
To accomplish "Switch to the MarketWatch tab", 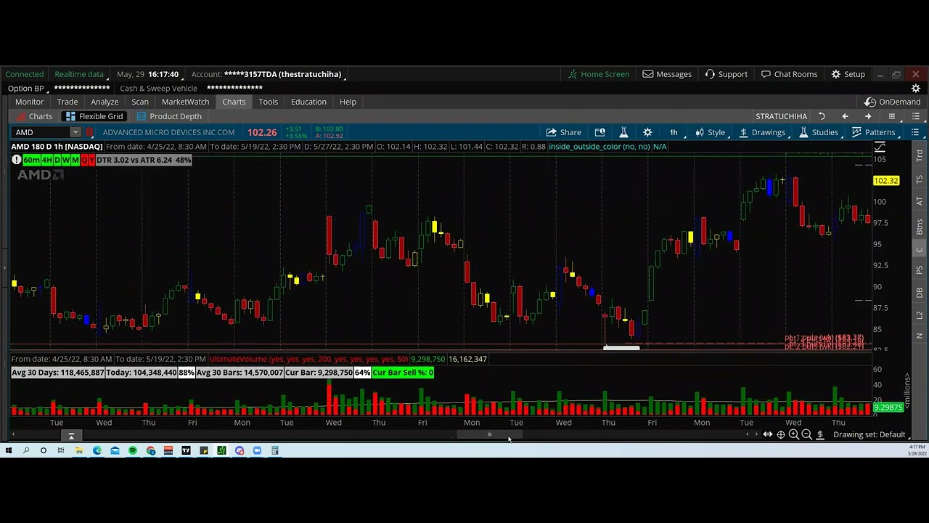I will point(185,102).
